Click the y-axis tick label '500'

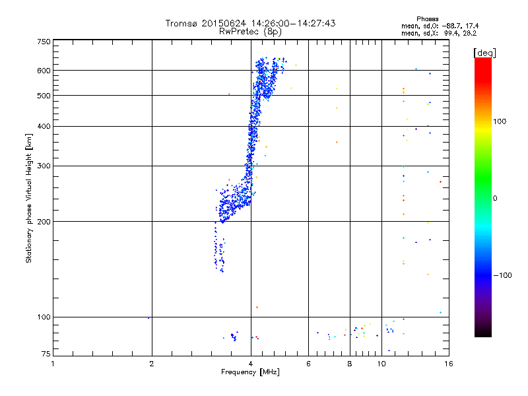coord(44,96)
